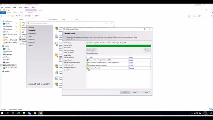
Task: Open File Explorer File ribbon tab
Action: (x=3, y=13)
